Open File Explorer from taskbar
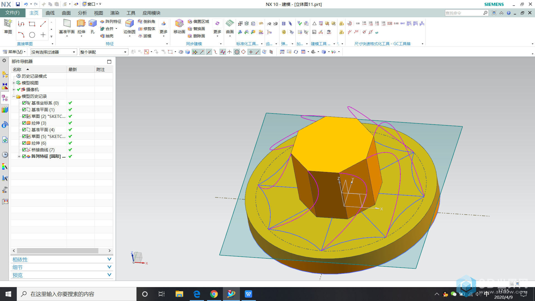This screenshot has height=301, width=535. (179, 294)
